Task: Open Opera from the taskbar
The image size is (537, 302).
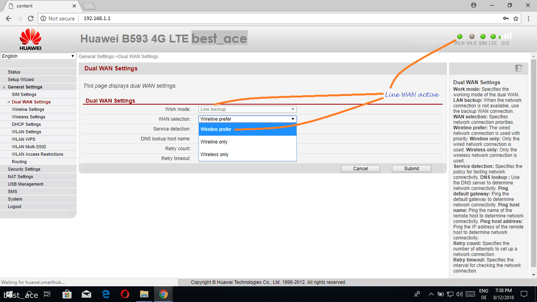Action: 125,294
